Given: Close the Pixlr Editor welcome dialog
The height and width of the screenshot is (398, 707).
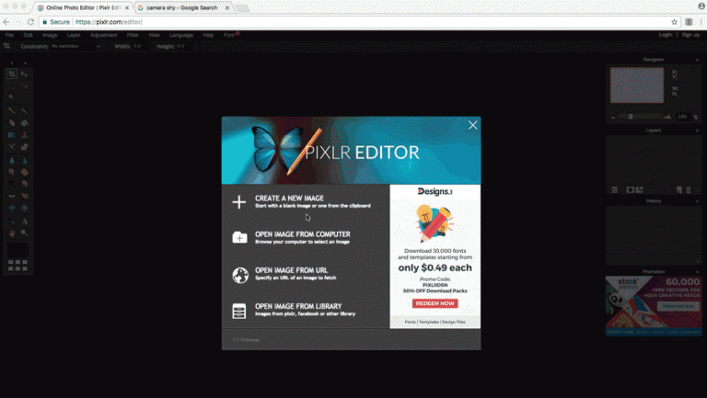Looking at the screenshot, I should tap(472, 125).
